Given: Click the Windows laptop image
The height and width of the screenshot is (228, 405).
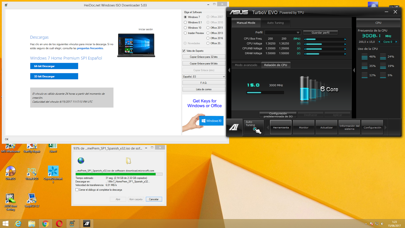Looking at the screenshot, I should tap(136, 45).
